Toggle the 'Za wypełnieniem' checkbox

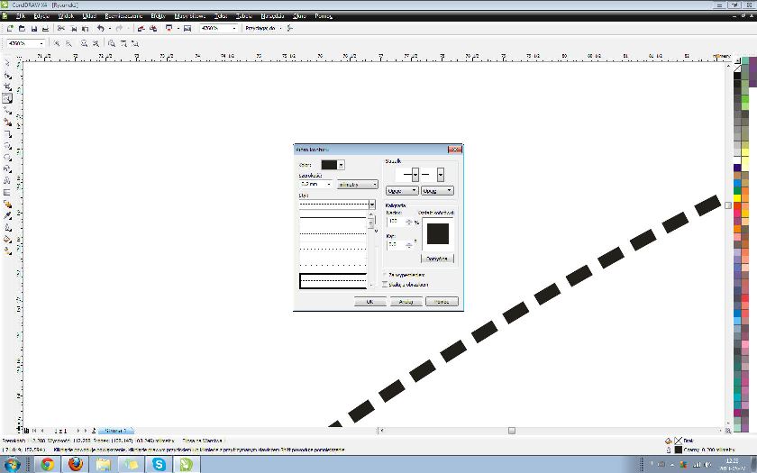click(x=386, y=274)
